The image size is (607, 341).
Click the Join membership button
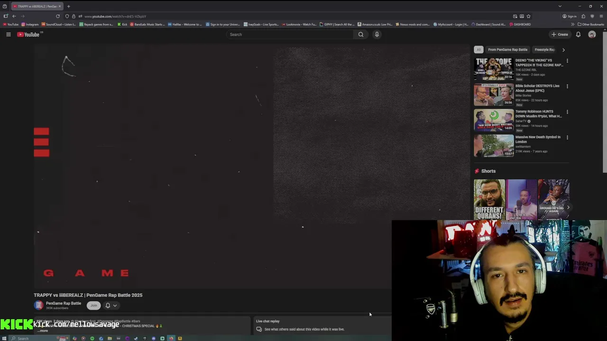pos(94,305)
